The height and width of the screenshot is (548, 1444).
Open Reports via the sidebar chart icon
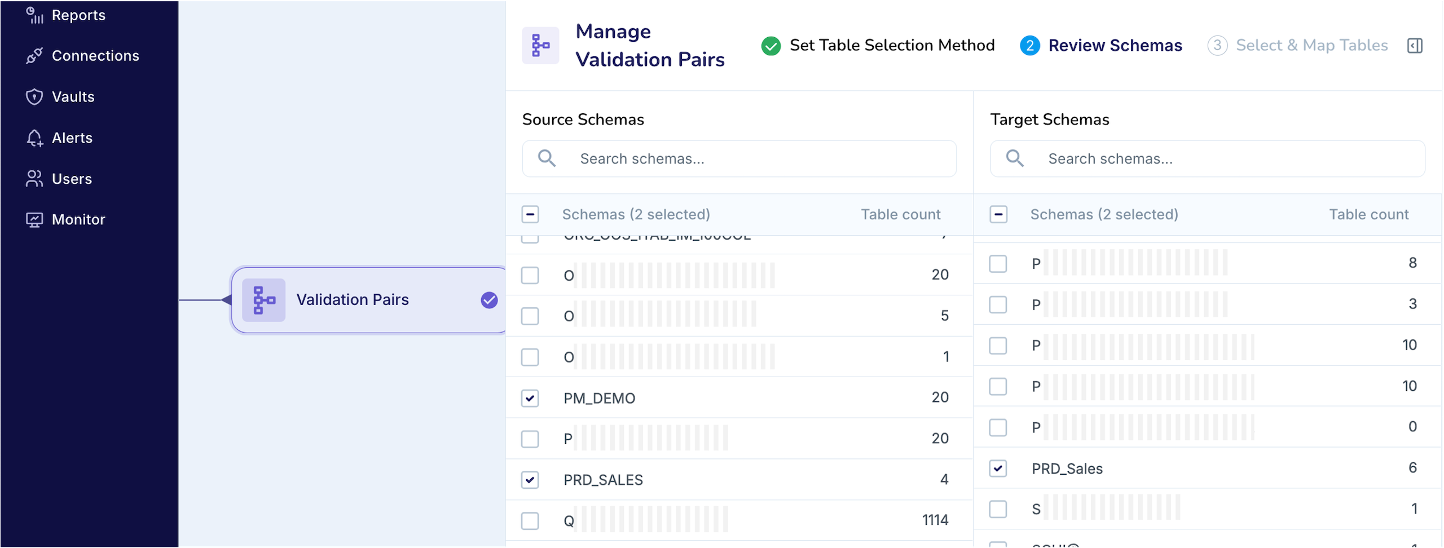pos(34,15)
